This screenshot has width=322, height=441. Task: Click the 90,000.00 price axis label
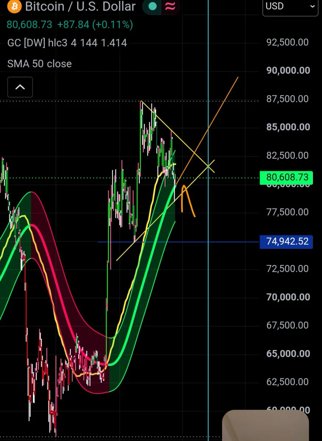click(x=288, y=71)
